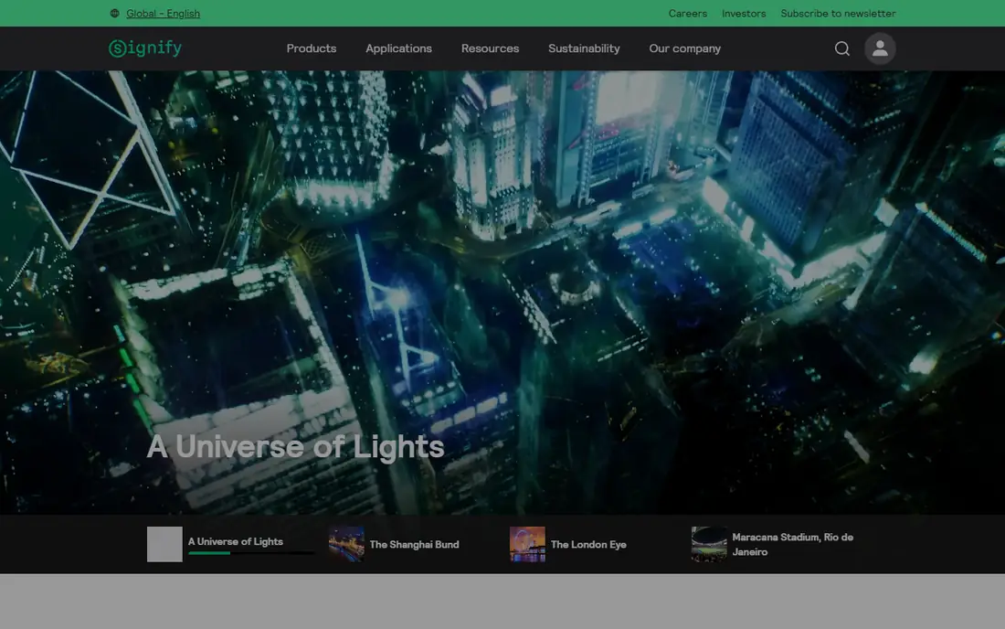
Task: Select the A Universe of Lights slide thumbnail
Action: click(164, 544)
